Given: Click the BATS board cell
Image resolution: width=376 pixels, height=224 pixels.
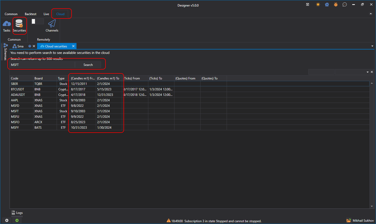Looking at the screenshot, I should 45,128.
